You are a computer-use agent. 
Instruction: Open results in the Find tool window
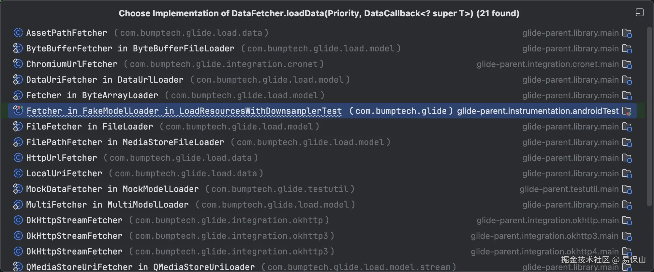tap(639, 12)
